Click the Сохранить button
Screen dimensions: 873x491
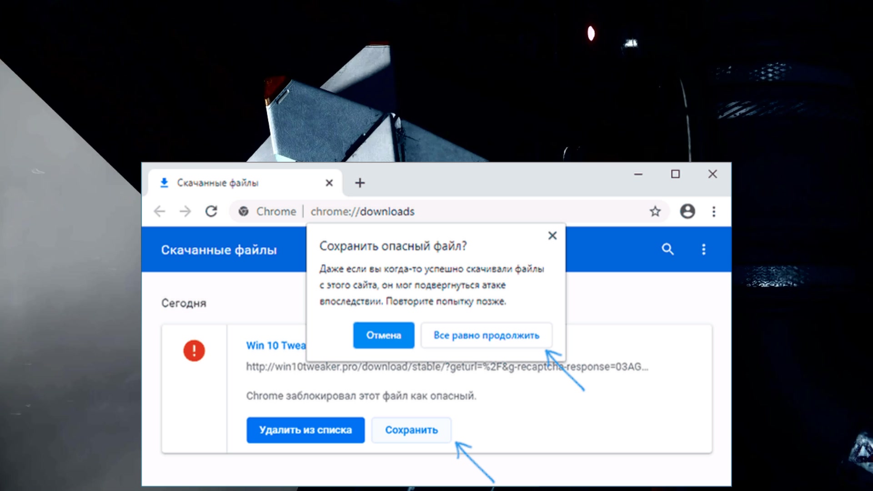pos(411,430)
